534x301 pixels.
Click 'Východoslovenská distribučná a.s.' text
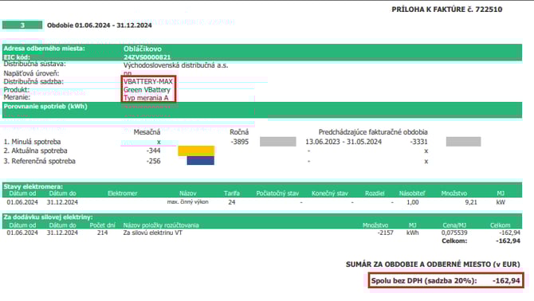pos(175,65)
